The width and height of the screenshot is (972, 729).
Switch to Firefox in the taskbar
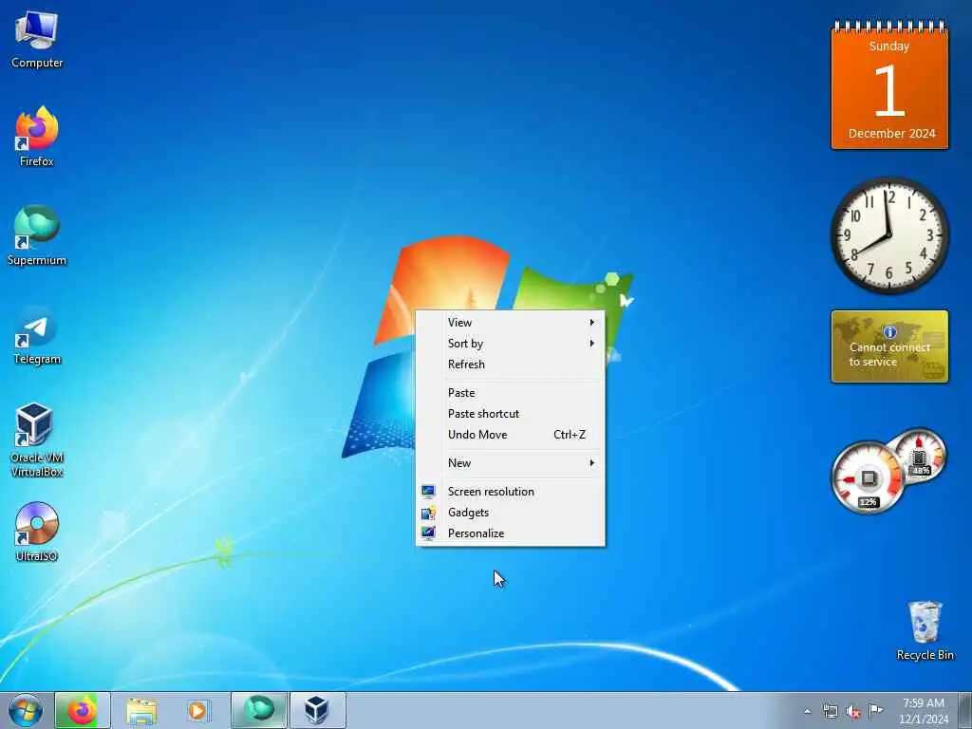tap(83, 710)
